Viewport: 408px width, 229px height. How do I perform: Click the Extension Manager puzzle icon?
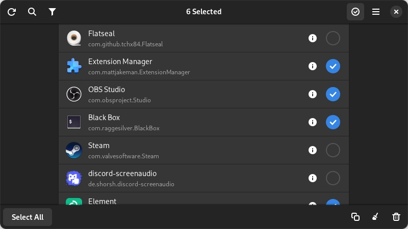[x=74, y=66]
